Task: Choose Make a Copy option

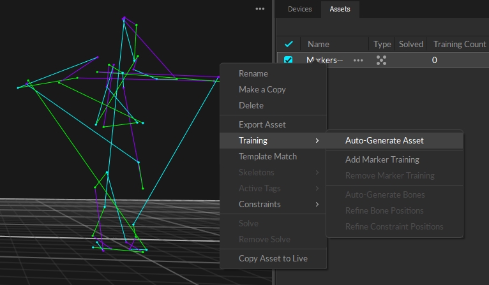Action: [x=262, y=89]
